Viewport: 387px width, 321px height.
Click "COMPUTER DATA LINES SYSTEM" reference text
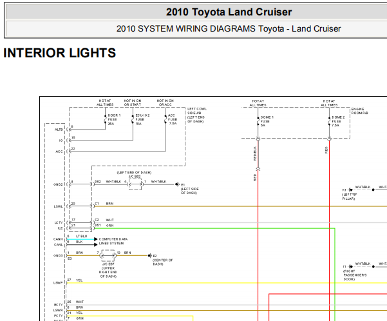[x=113, y=241]
